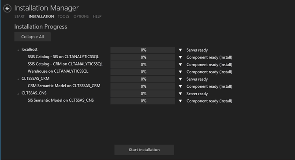Select SSIS Catalog - CRM on CLTANALYTICSSQL
This screenshot has height=160, width=295.
pos(65,64)
